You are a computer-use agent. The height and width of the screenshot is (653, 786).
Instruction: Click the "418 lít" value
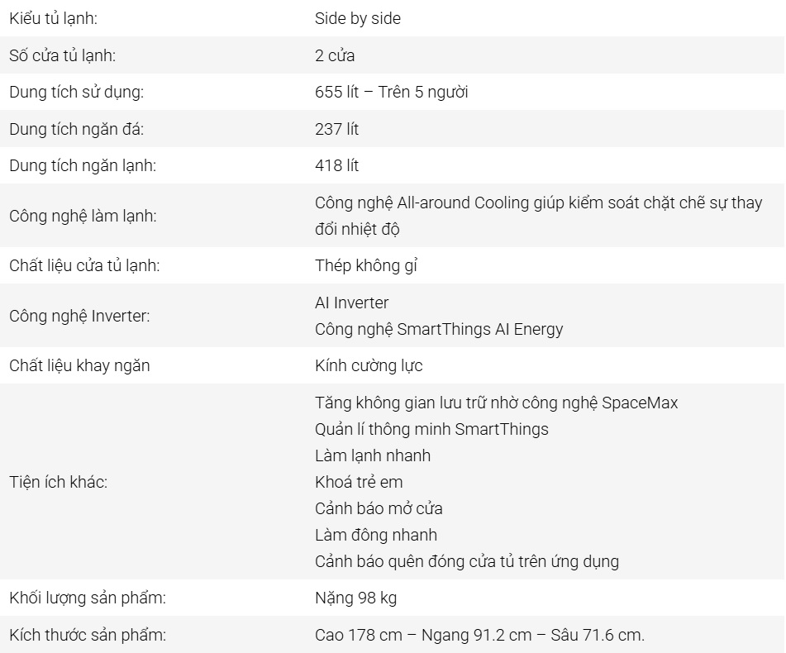[336, 165]
